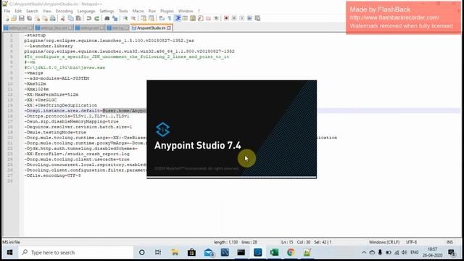Click the Windows search box
464x261 pixels.
click(76, 252)
